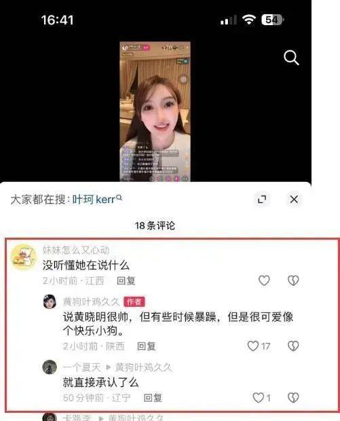This screenshot has width=340, height=421.
Task: Open the avatar of 一个夏天
Action: [50, 367]
